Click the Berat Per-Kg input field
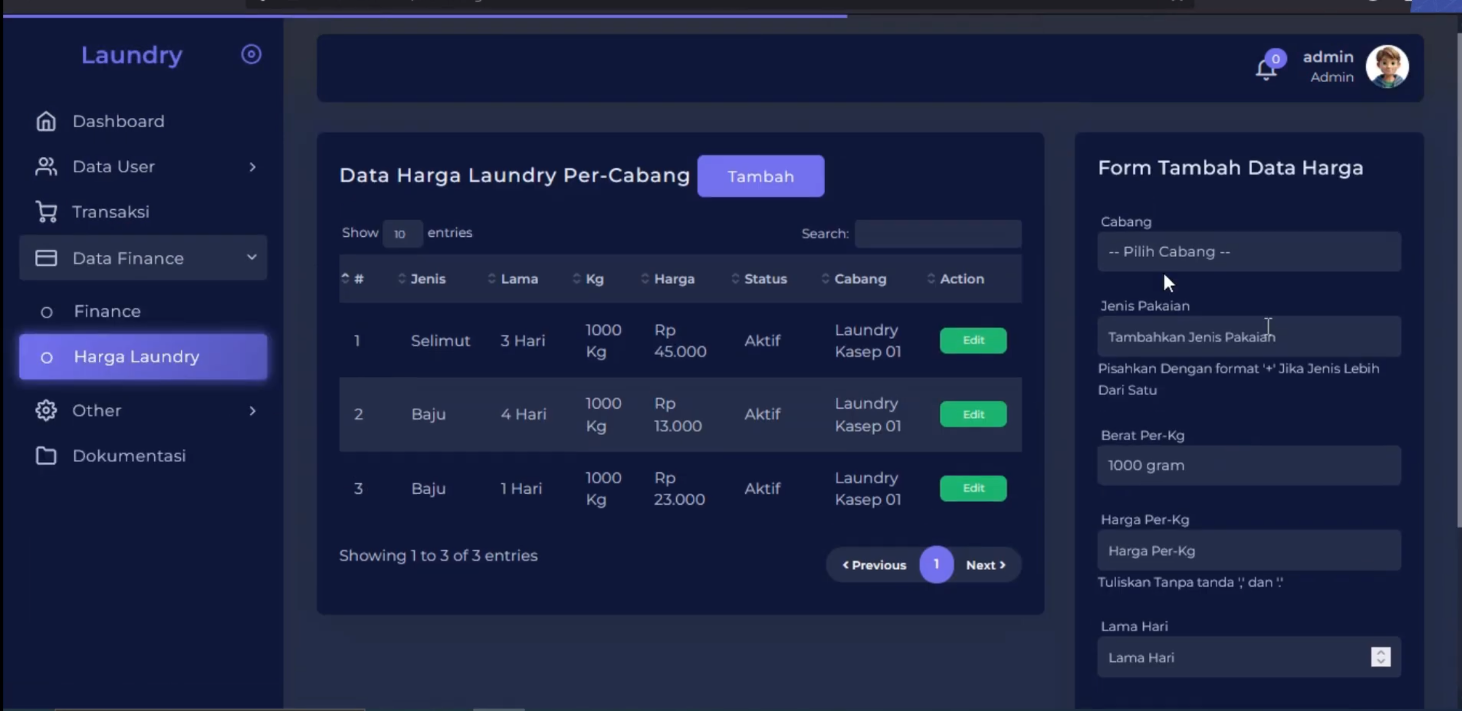 click(x=1249, y=466)
